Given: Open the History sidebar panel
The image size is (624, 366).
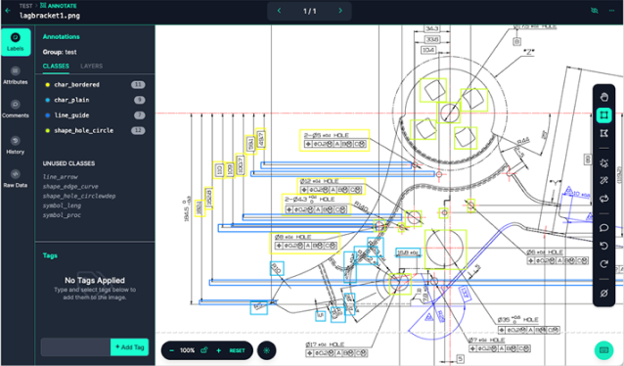Looking at the screenshot, I should coord(16,146).
